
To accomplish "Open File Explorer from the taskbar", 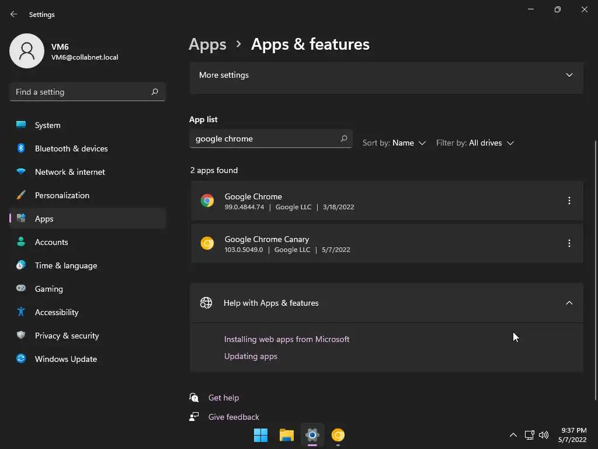I will point(286,435).
